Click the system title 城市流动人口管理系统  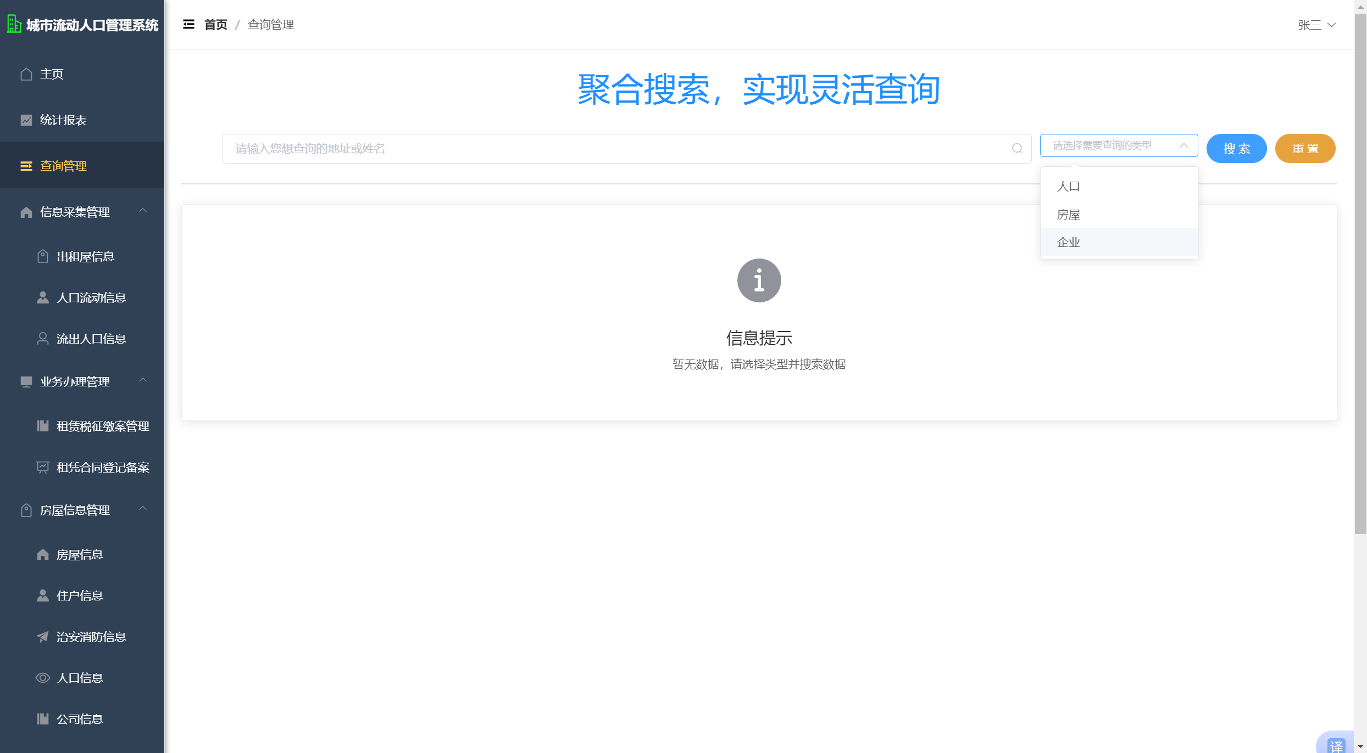(92, 25)
